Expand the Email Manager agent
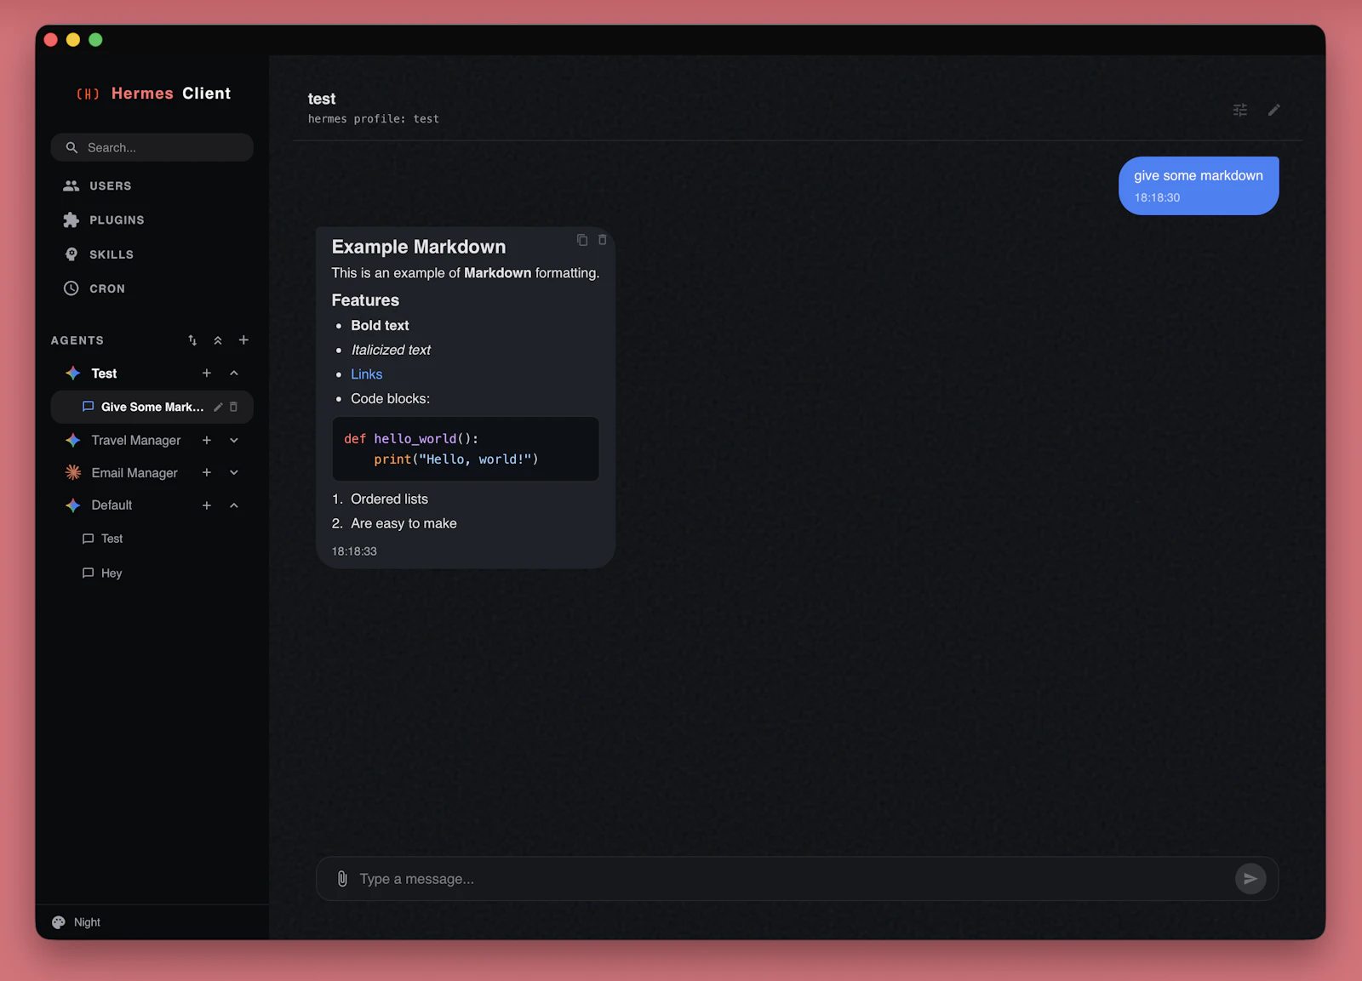This screenshot has height=981, width=1362. (x=234, y=472)
